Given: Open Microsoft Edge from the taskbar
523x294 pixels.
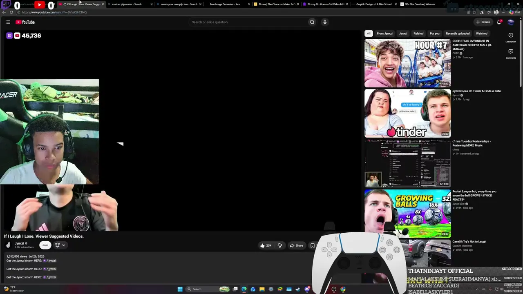Looking at the screenshot, I should [244, 289].
